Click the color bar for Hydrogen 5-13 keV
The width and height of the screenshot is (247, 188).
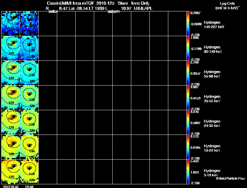188,172
